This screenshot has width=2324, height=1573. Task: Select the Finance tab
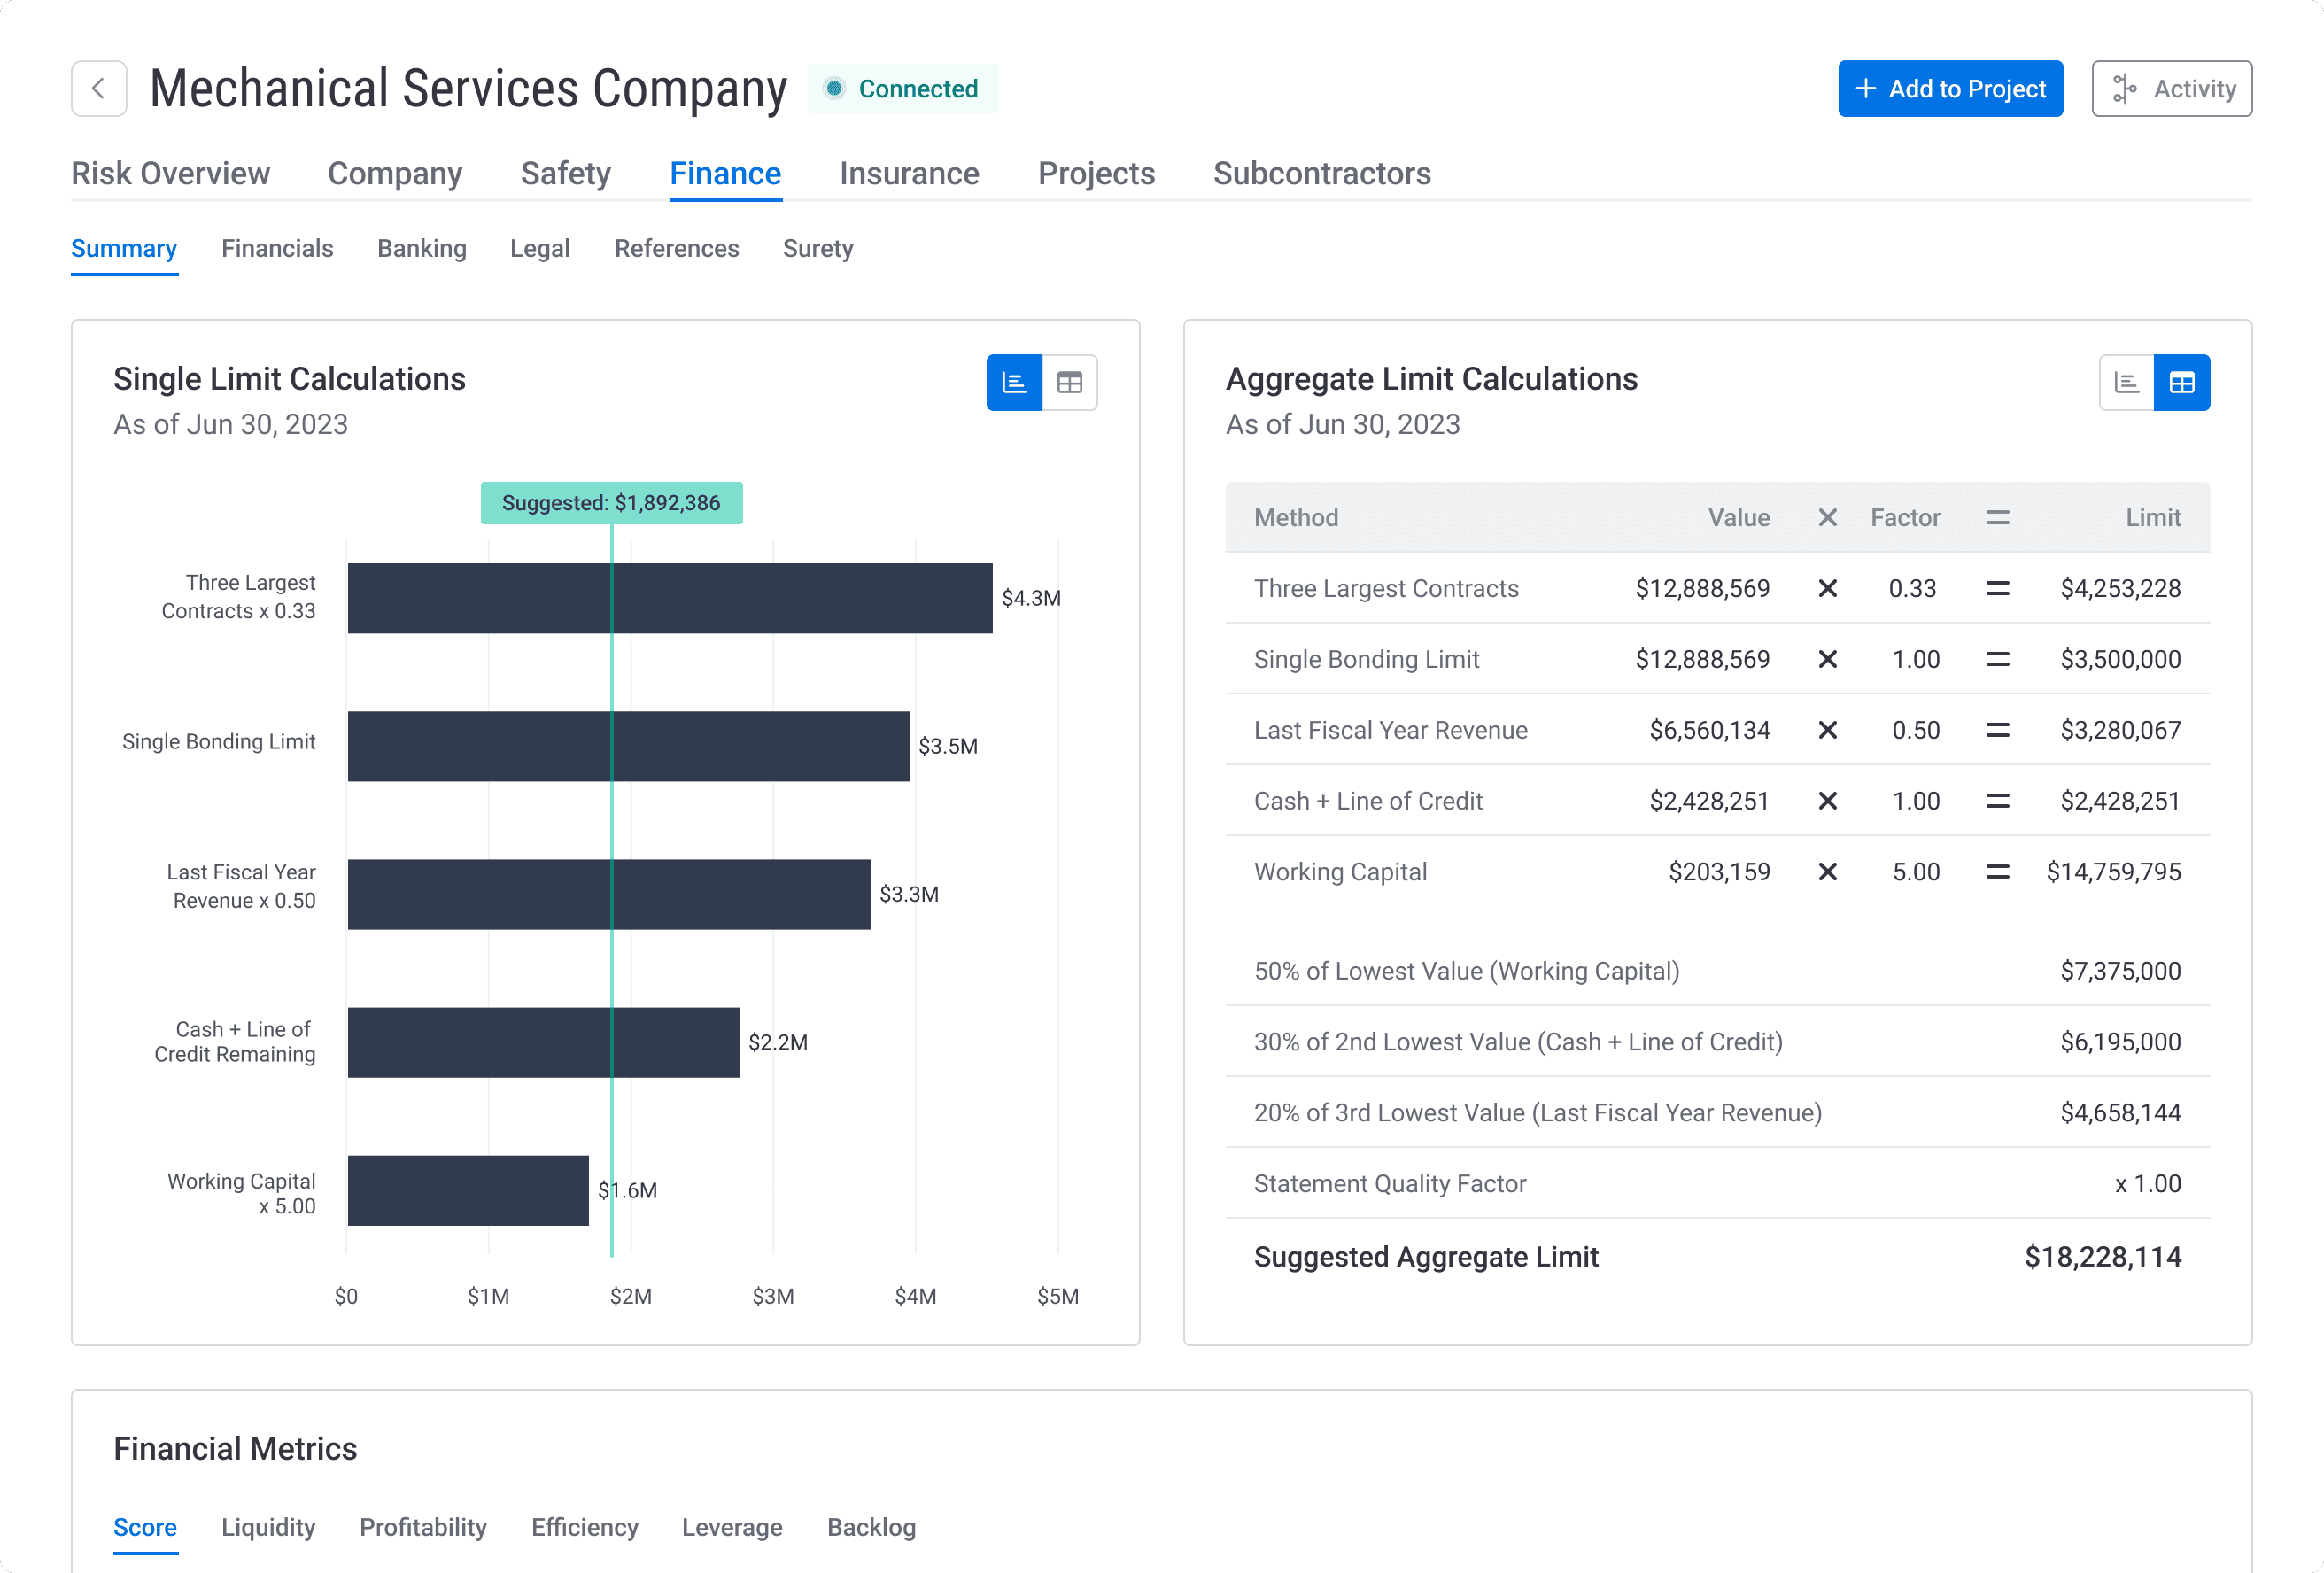725,173
